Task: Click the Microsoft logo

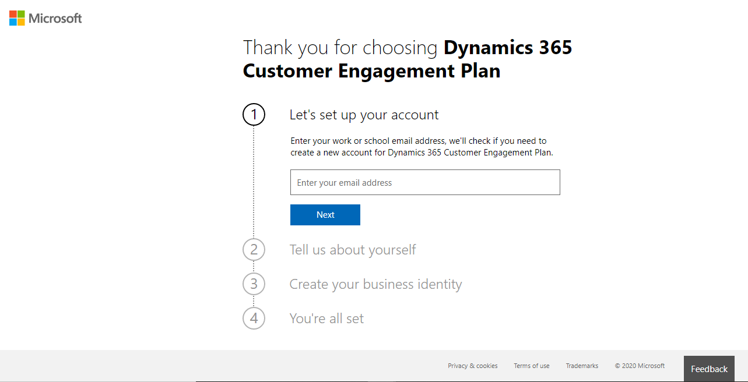Action: pos(45,17)
